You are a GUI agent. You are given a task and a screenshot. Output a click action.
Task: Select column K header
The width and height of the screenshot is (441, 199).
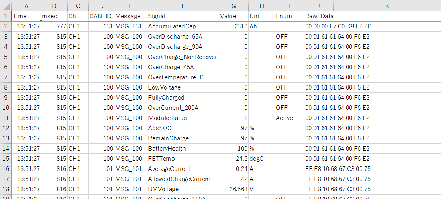coord(387,6)
